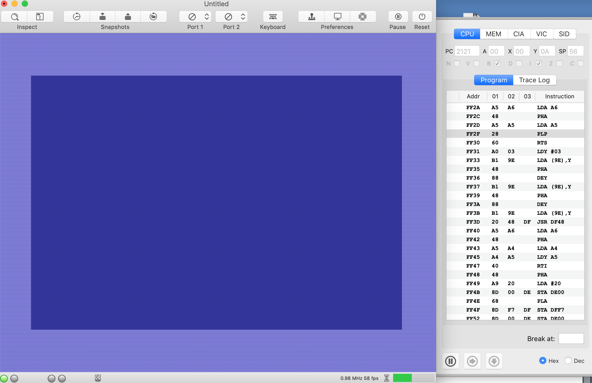Open joystick Preferences icon

coord(312,17)
